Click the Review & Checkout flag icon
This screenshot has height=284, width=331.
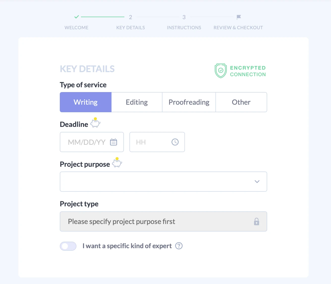(x=239, y=17)
